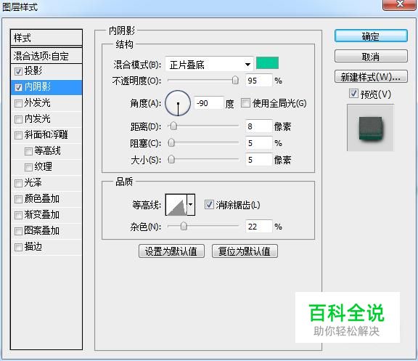Enable the 描边 stroke checkbox
The width and height of the screenshot is (418, 361).
(x=18, y=247)
